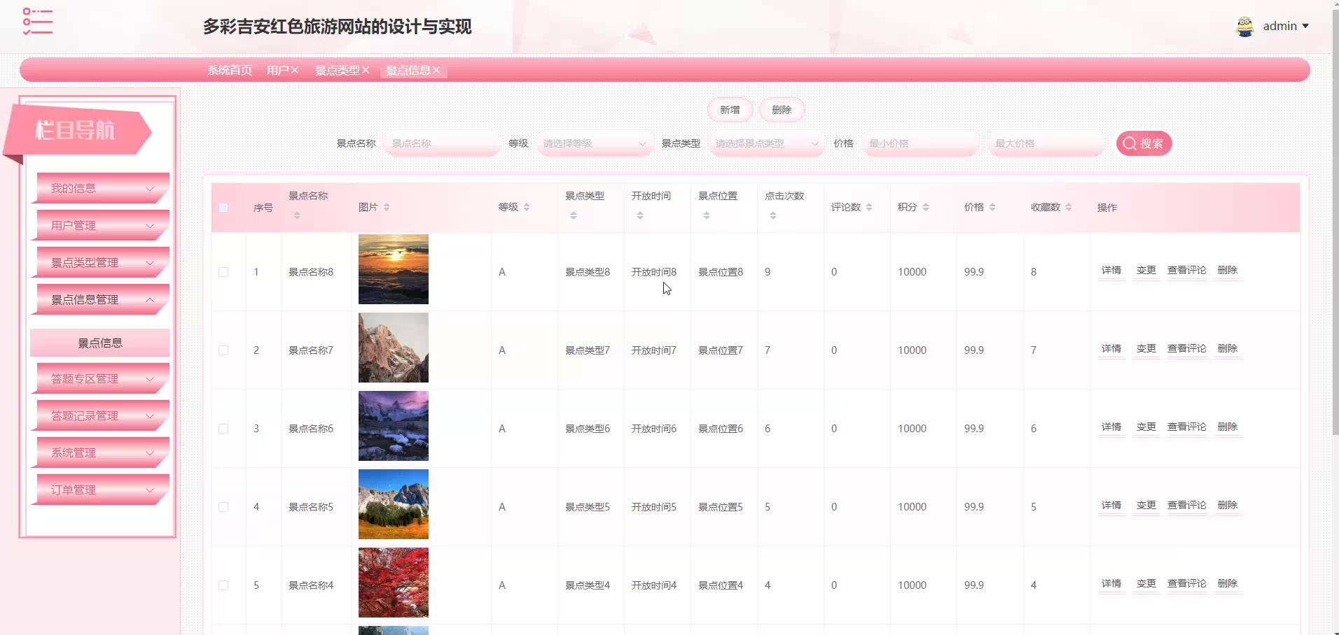Focus the 景点名称 search input

[442, 143]
